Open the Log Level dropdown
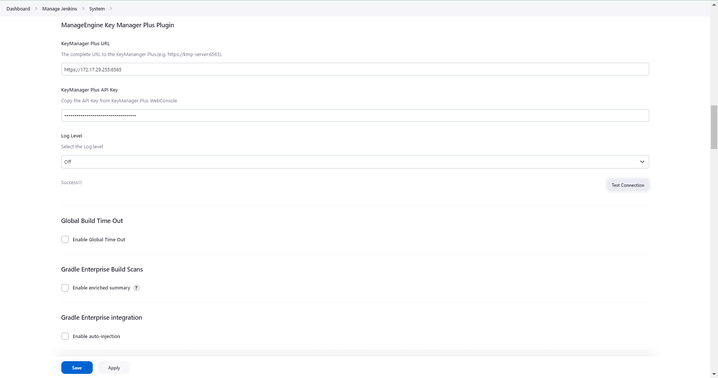 pos(355,162)
